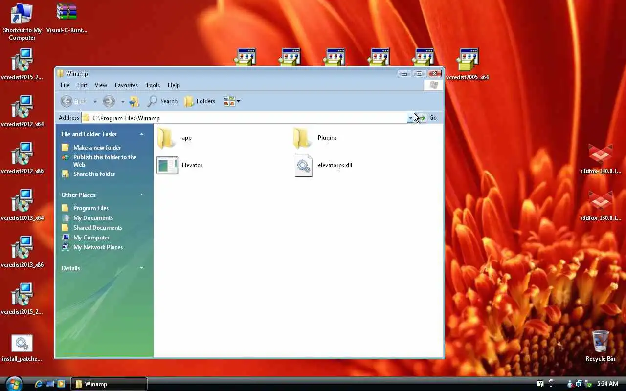This screenshot has height=391, width=626.
Task: Click Make a new folder link
Action: click(97, 148)
